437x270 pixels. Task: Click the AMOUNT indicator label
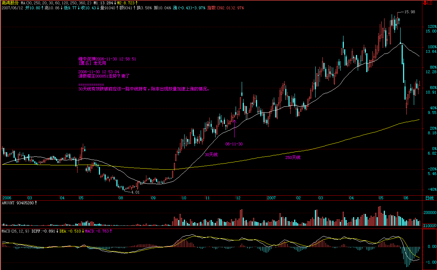pyautogui.click(x=18, y=203)
